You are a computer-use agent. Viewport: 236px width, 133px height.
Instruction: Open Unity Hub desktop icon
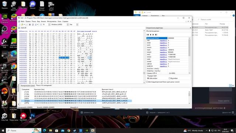pos(4,117)
